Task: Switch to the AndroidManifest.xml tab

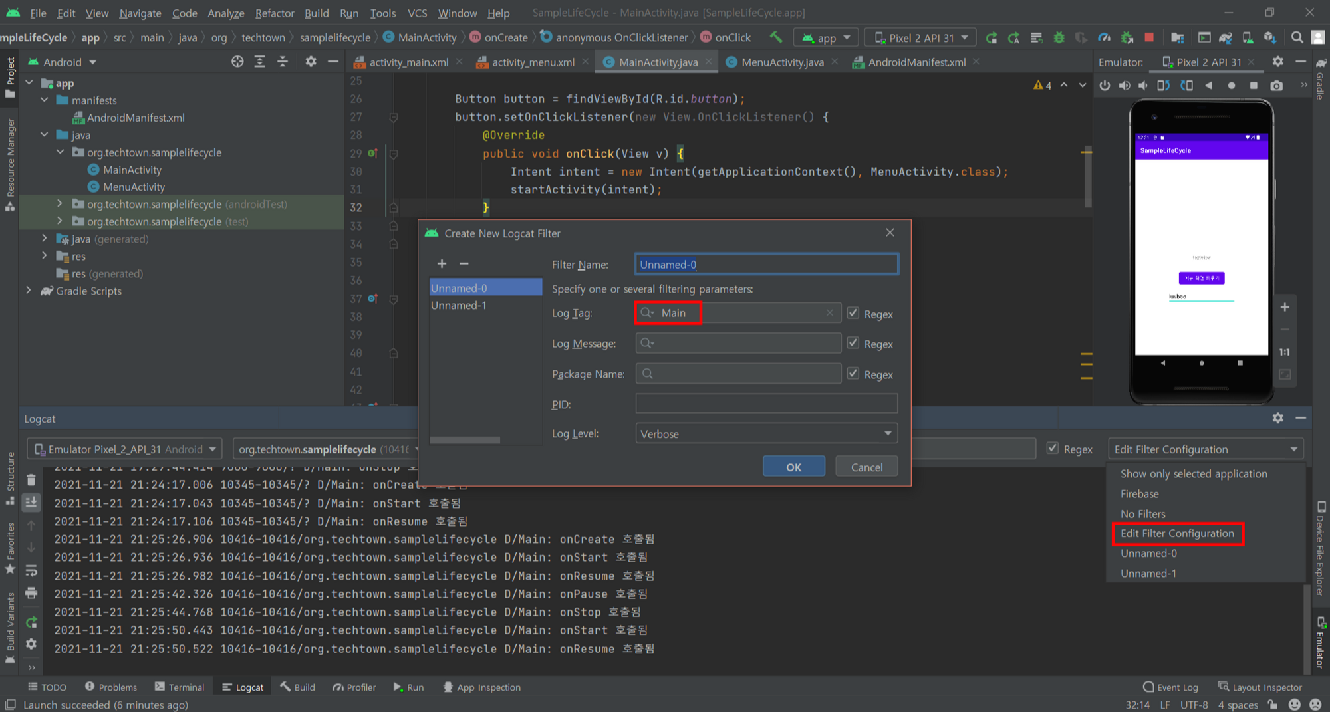Action: click(916, 62)
